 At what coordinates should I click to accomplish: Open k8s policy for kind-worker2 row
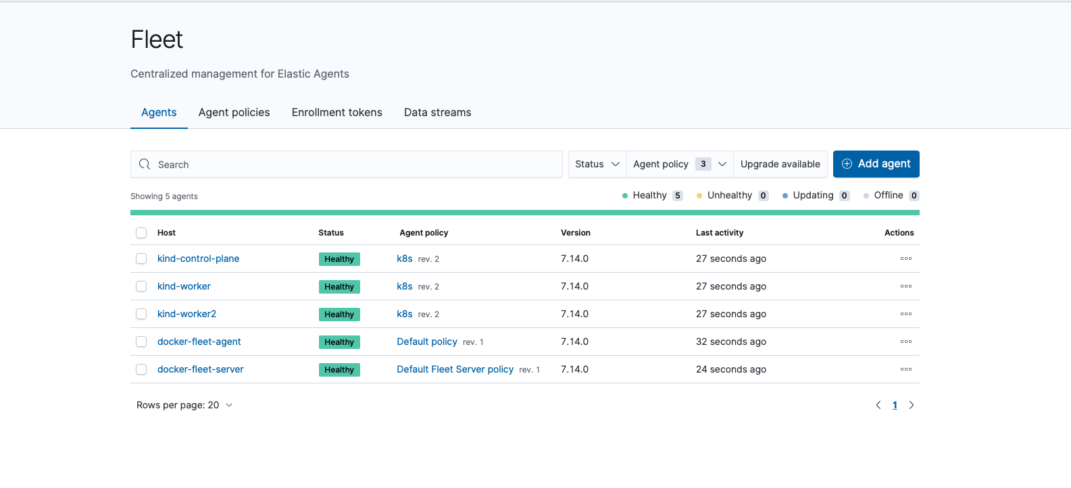405,314
